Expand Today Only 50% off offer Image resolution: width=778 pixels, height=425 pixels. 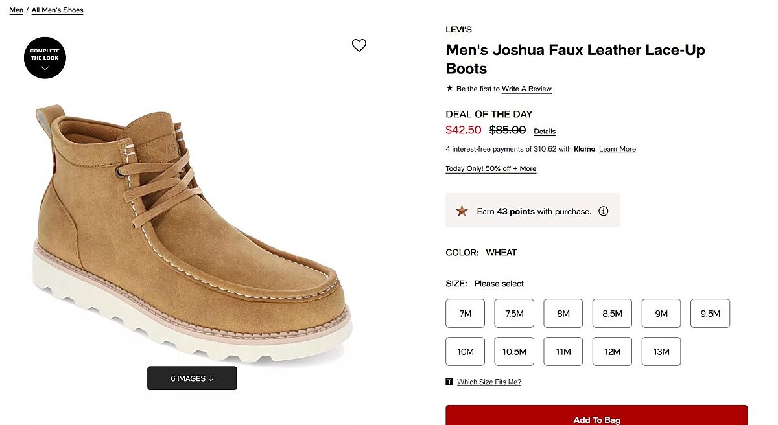(491, 168)
